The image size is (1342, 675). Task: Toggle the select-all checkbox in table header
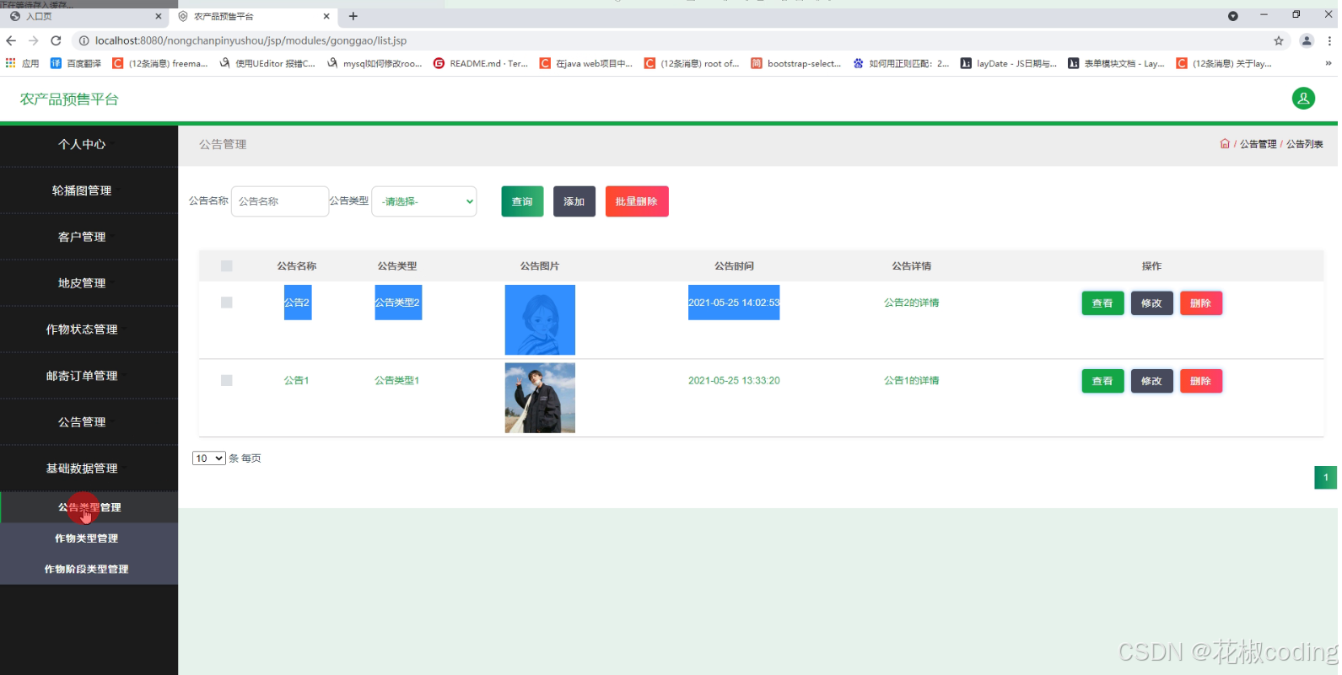[226, 265]
